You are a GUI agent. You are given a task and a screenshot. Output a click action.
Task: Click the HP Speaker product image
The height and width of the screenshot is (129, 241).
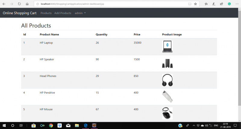tap(167, 63)
